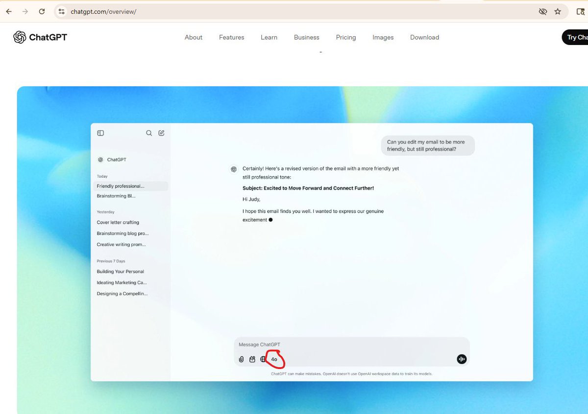Click the globe web search icon

coord(263,359)
